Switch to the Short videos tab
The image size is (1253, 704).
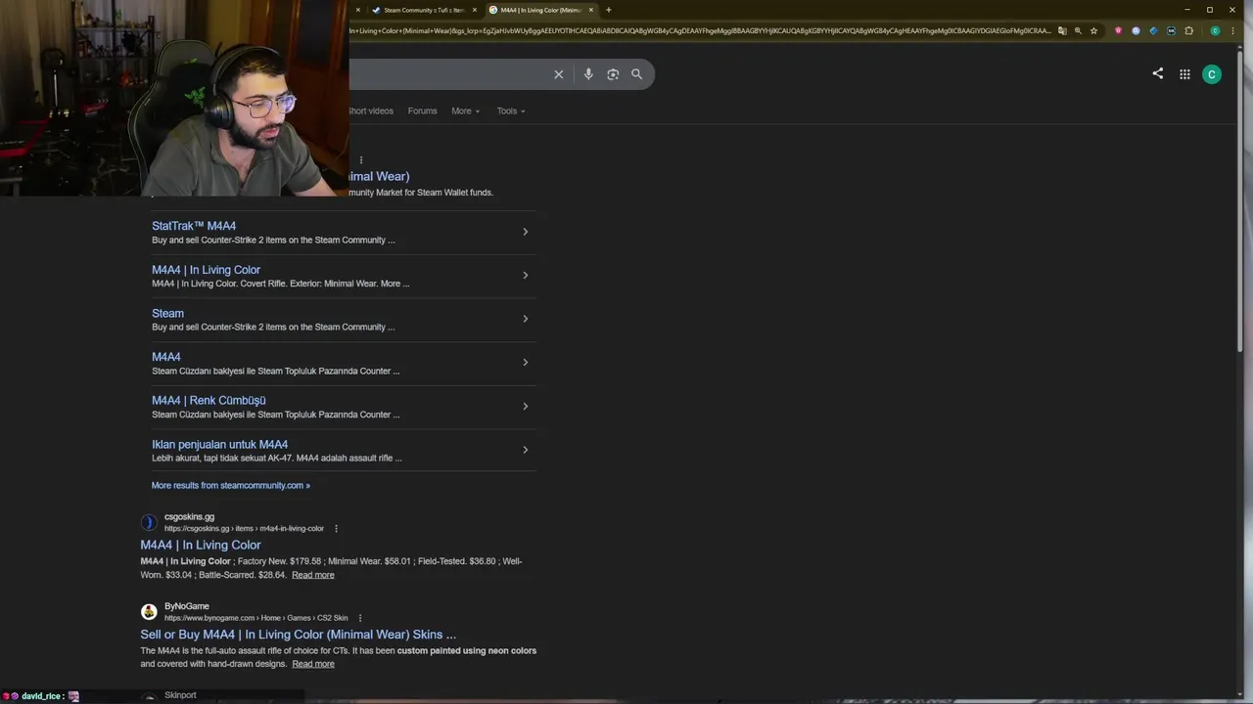pyautogui.click(x=371, y=111)
